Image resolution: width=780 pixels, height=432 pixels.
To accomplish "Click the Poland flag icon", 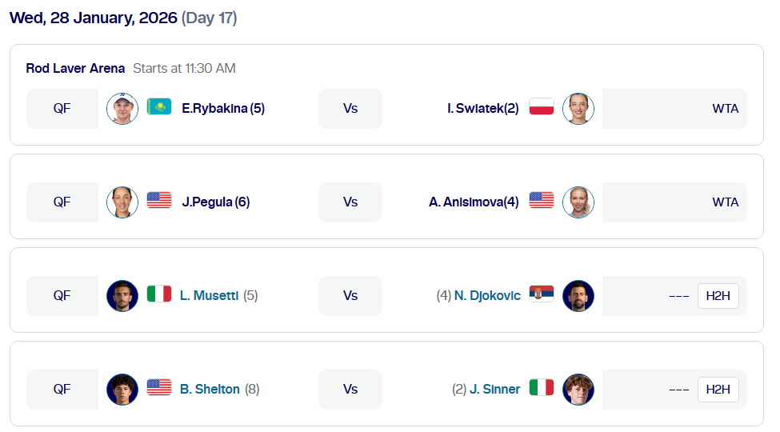I will click(542, 107).
